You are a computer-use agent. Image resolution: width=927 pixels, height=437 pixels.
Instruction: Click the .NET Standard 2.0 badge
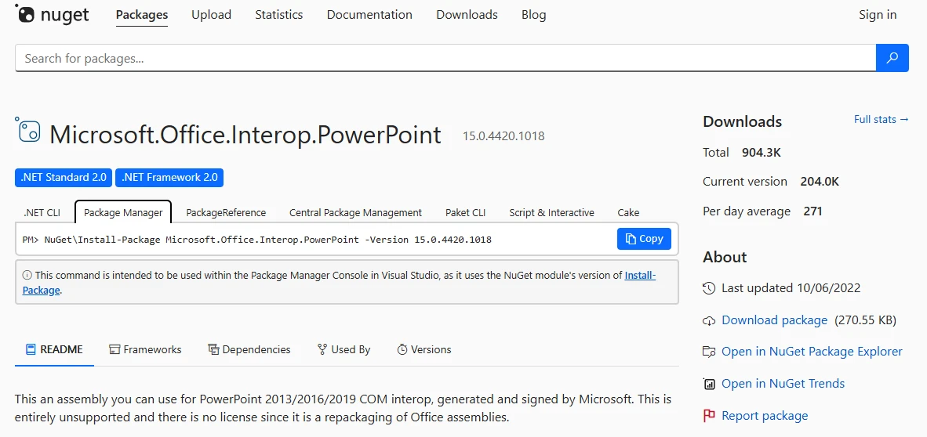pos(64,178)
